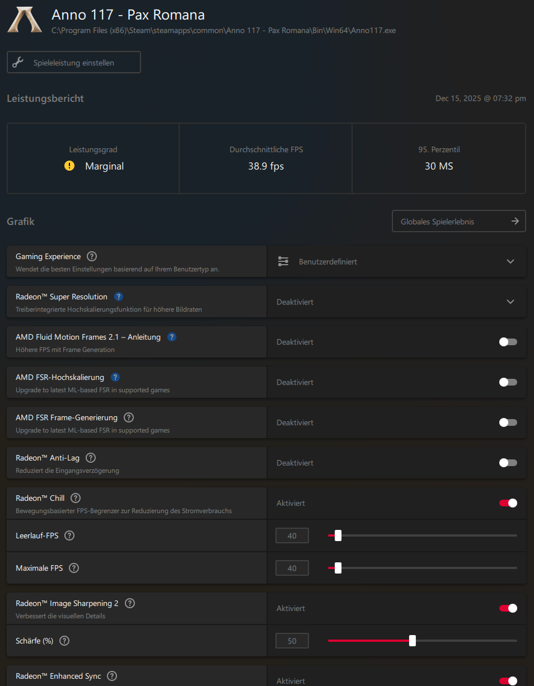Screen dimensions: 534x686
Task: Click the yellow Marginal warning icon
Action: coord(69,166)
